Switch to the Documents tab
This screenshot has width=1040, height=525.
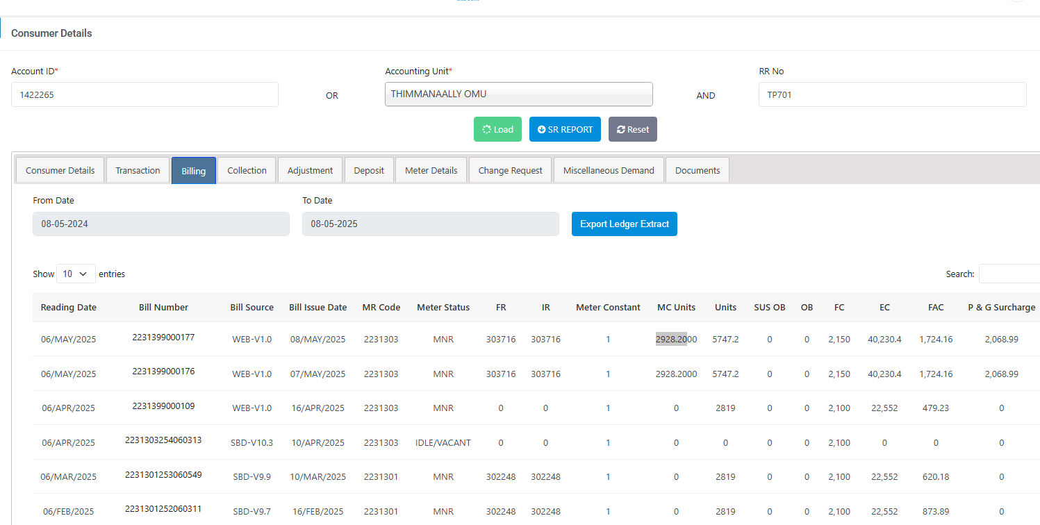tap(698, 170)
